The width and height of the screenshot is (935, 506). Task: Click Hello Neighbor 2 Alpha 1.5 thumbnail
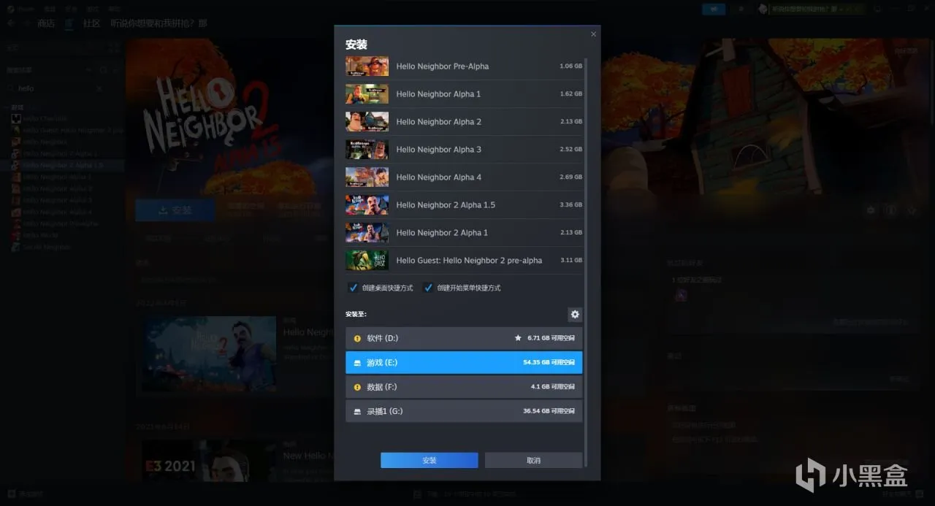coord(367,204)
